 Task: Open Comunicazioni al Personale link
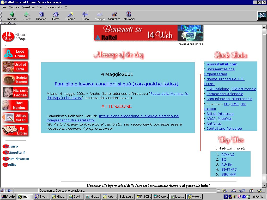coord(229,99)
